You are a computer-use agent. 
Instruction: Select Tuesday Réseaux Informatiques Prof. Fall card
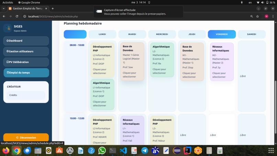coord(132,130)
